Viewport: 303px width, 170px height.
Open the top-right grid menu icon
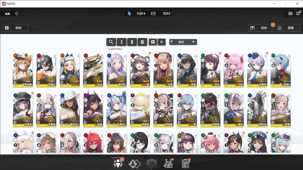pyautogui.click(x=298, y=14)
